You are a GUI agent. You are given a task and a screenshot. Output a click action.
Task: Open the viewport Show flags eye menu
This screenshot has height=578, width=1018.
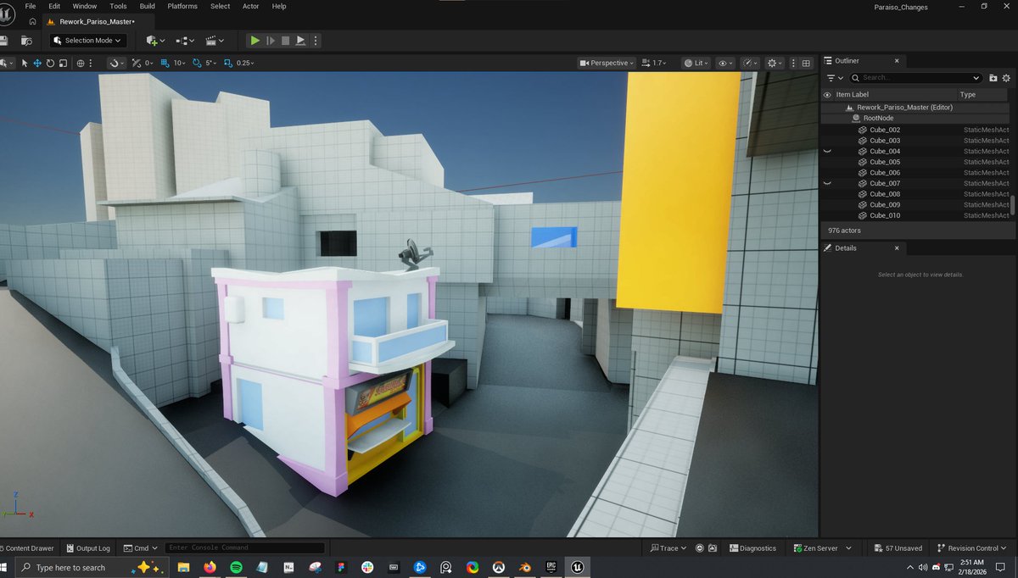point(724,63)
